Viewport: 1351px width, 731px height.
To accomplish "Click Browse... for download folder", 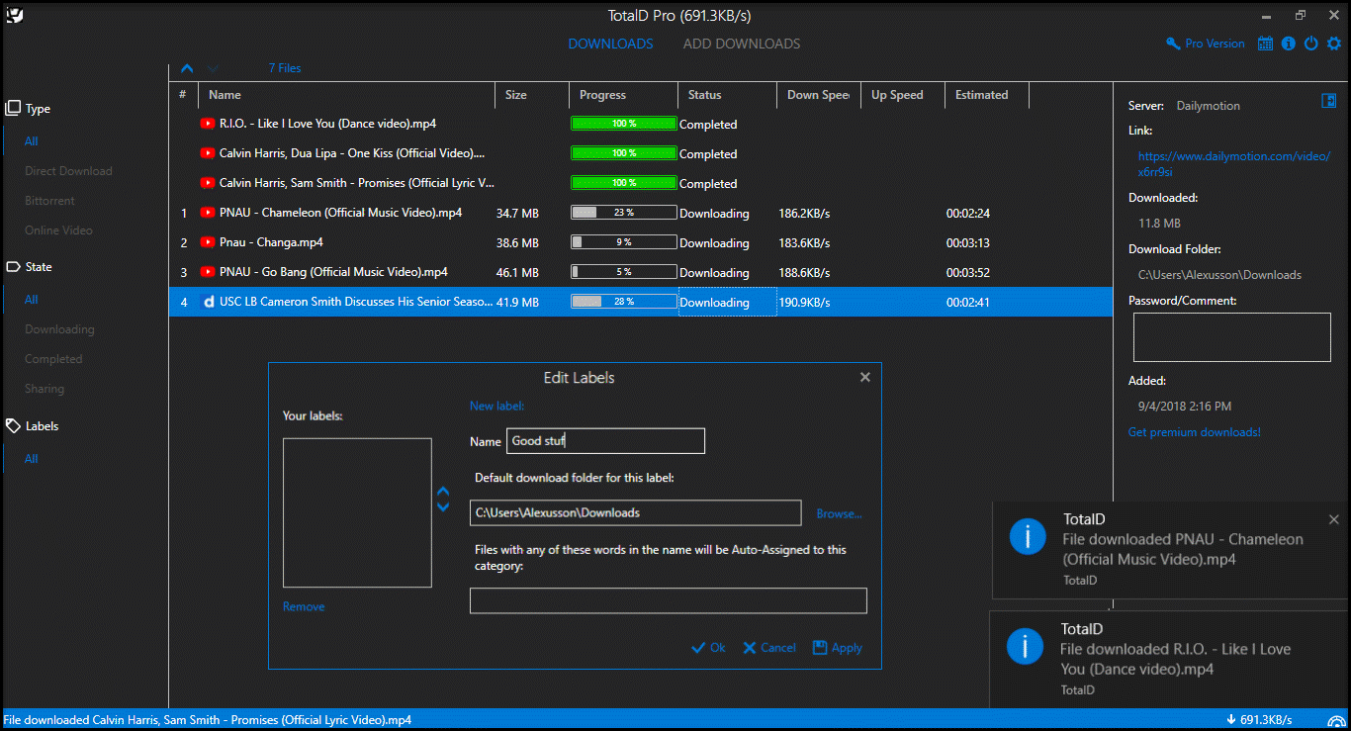I will 839,514.
